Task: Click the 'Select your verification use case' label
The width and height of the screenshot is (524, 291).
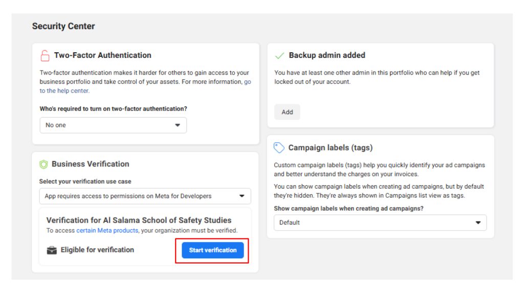Action: 85,182
